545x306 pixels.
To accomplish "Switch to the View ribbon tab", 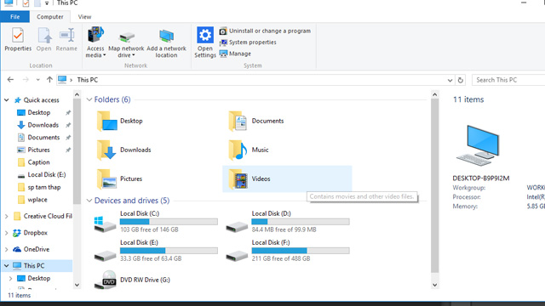I will pyautogui.click(x=84, y=17).
